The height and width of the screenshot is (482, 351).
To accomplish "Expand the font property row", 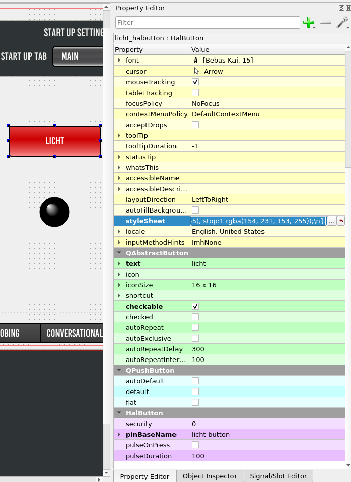I will [119, 61].
